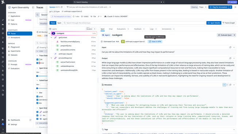Click the prepareQuery task icon

(57, 46)
